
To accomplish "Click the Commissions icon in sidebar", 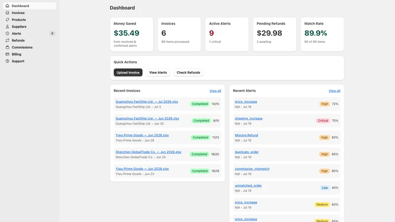I will tap(7, 47).
